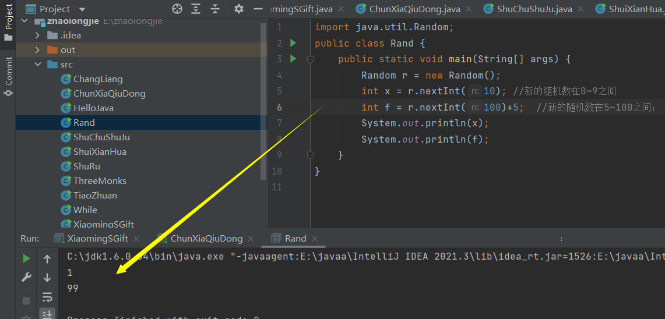Select HelloJava class in project tree
665x319 pixels.
tap(93, 108)
